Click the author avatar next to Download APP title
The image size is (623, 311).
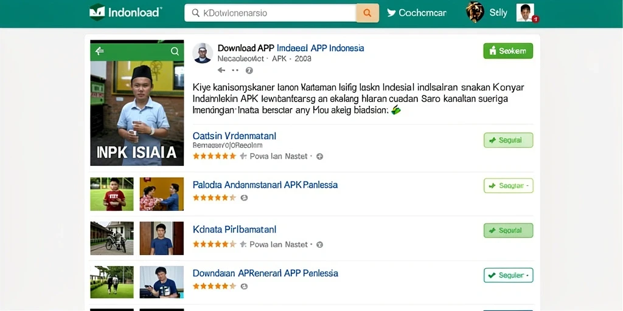203,53
